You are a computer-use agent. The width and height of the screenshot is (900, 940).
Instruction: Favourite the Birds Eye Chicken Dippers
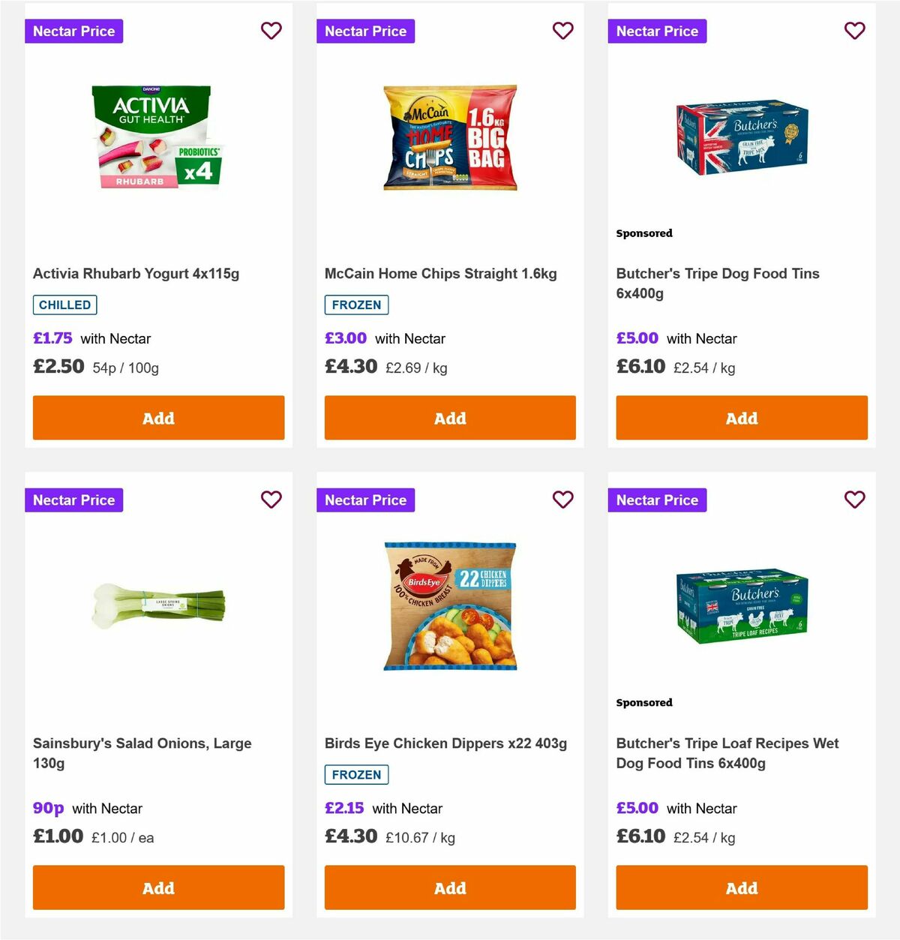coord(562,500)
